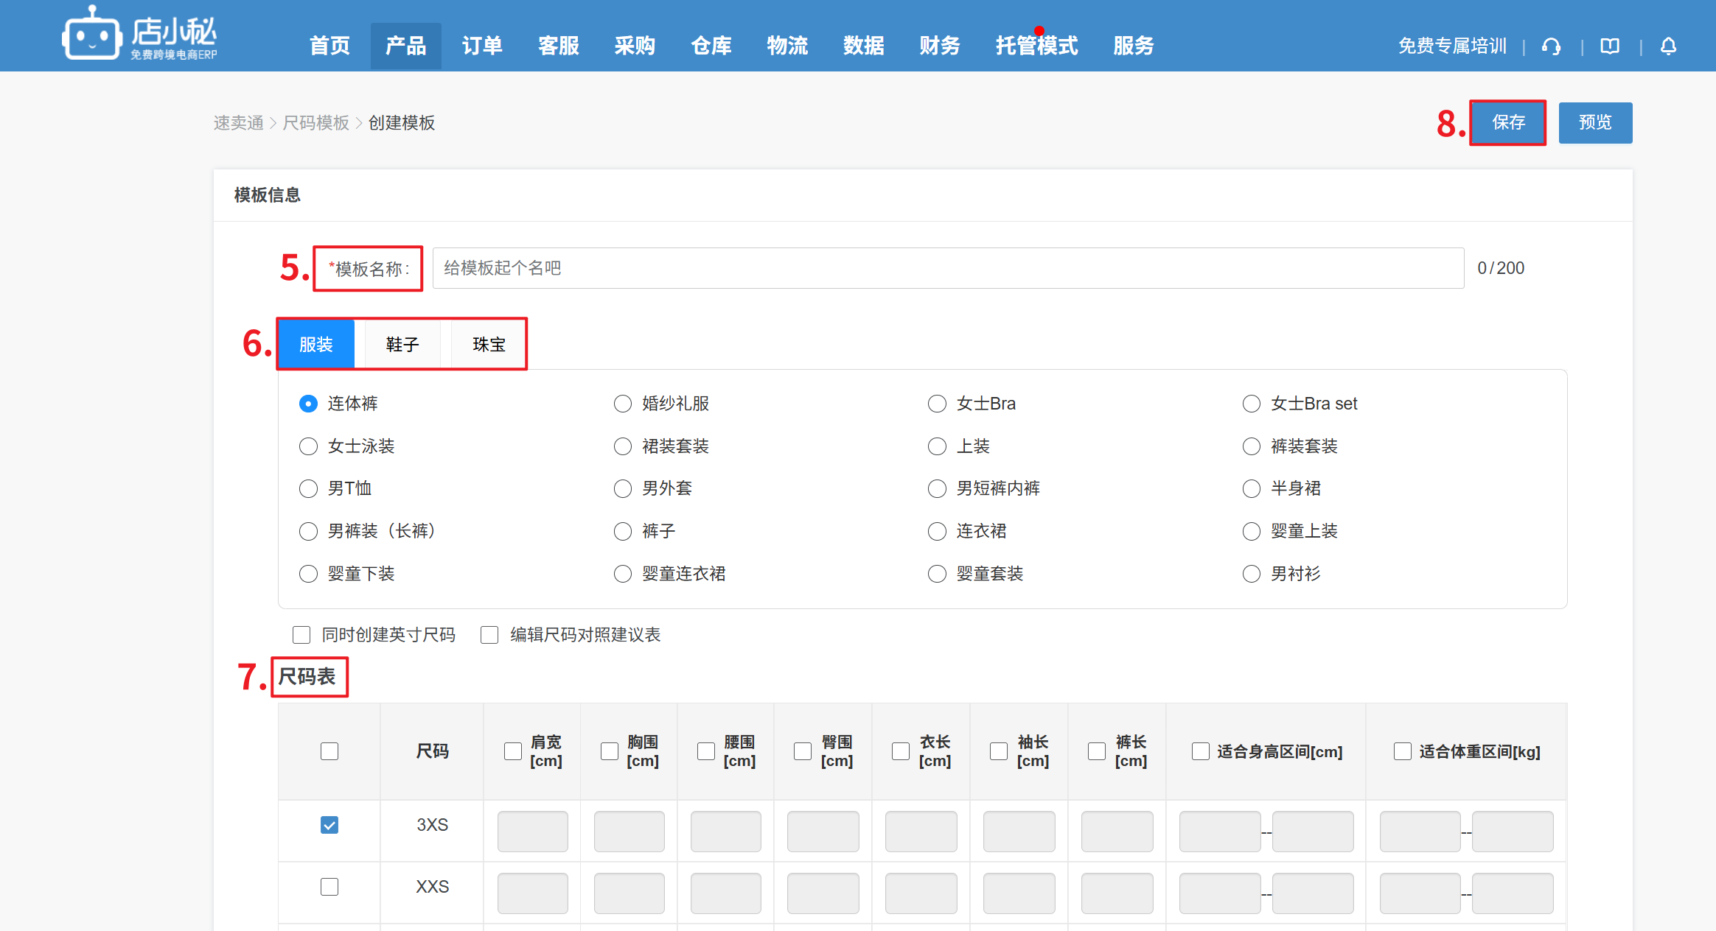Screen dimensions: 1716x931
Task: Enable 同时创建英寸尺码 checkbox
Action: coord(301,635)
